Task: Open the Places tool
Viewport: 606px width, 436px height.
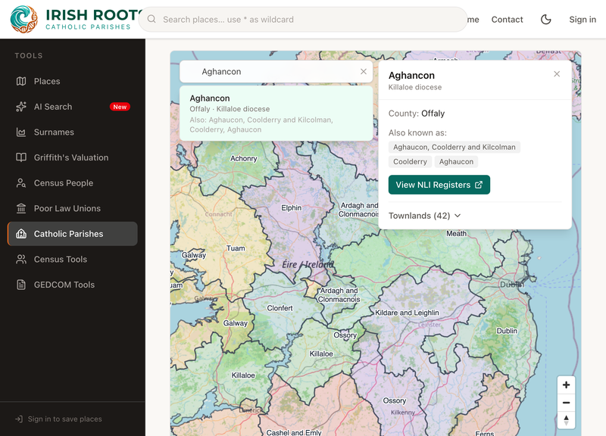Action: pos(72,81)
